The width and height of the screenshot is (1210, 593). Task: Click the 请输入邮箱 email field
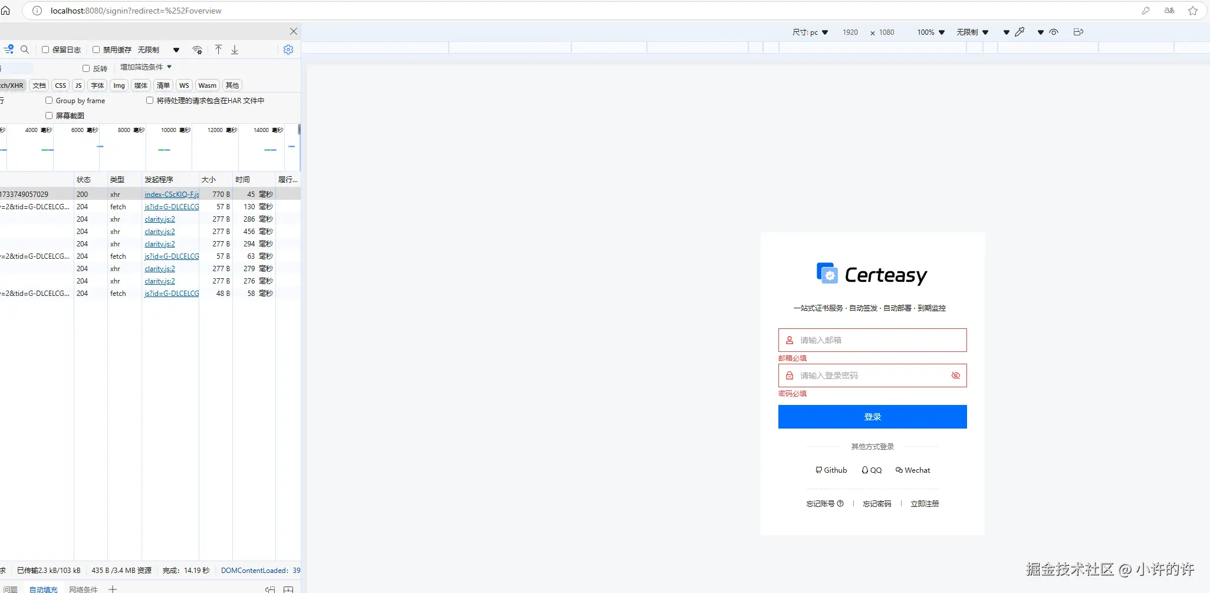(x=873, y=340)
